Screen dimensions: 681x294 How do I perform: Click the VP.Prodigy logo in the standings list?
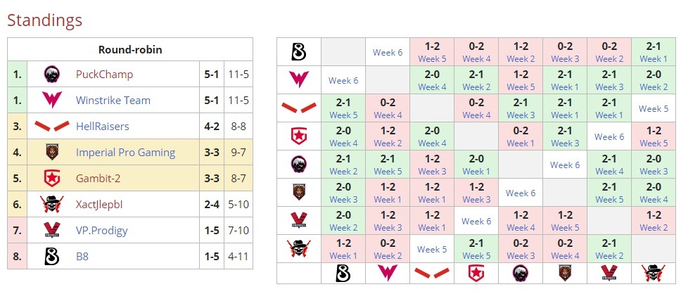pos(51,231)
